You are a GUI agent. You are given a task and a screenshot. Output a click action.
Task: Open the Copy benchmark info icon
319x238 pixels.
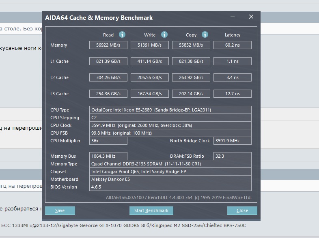coord(205,34)
